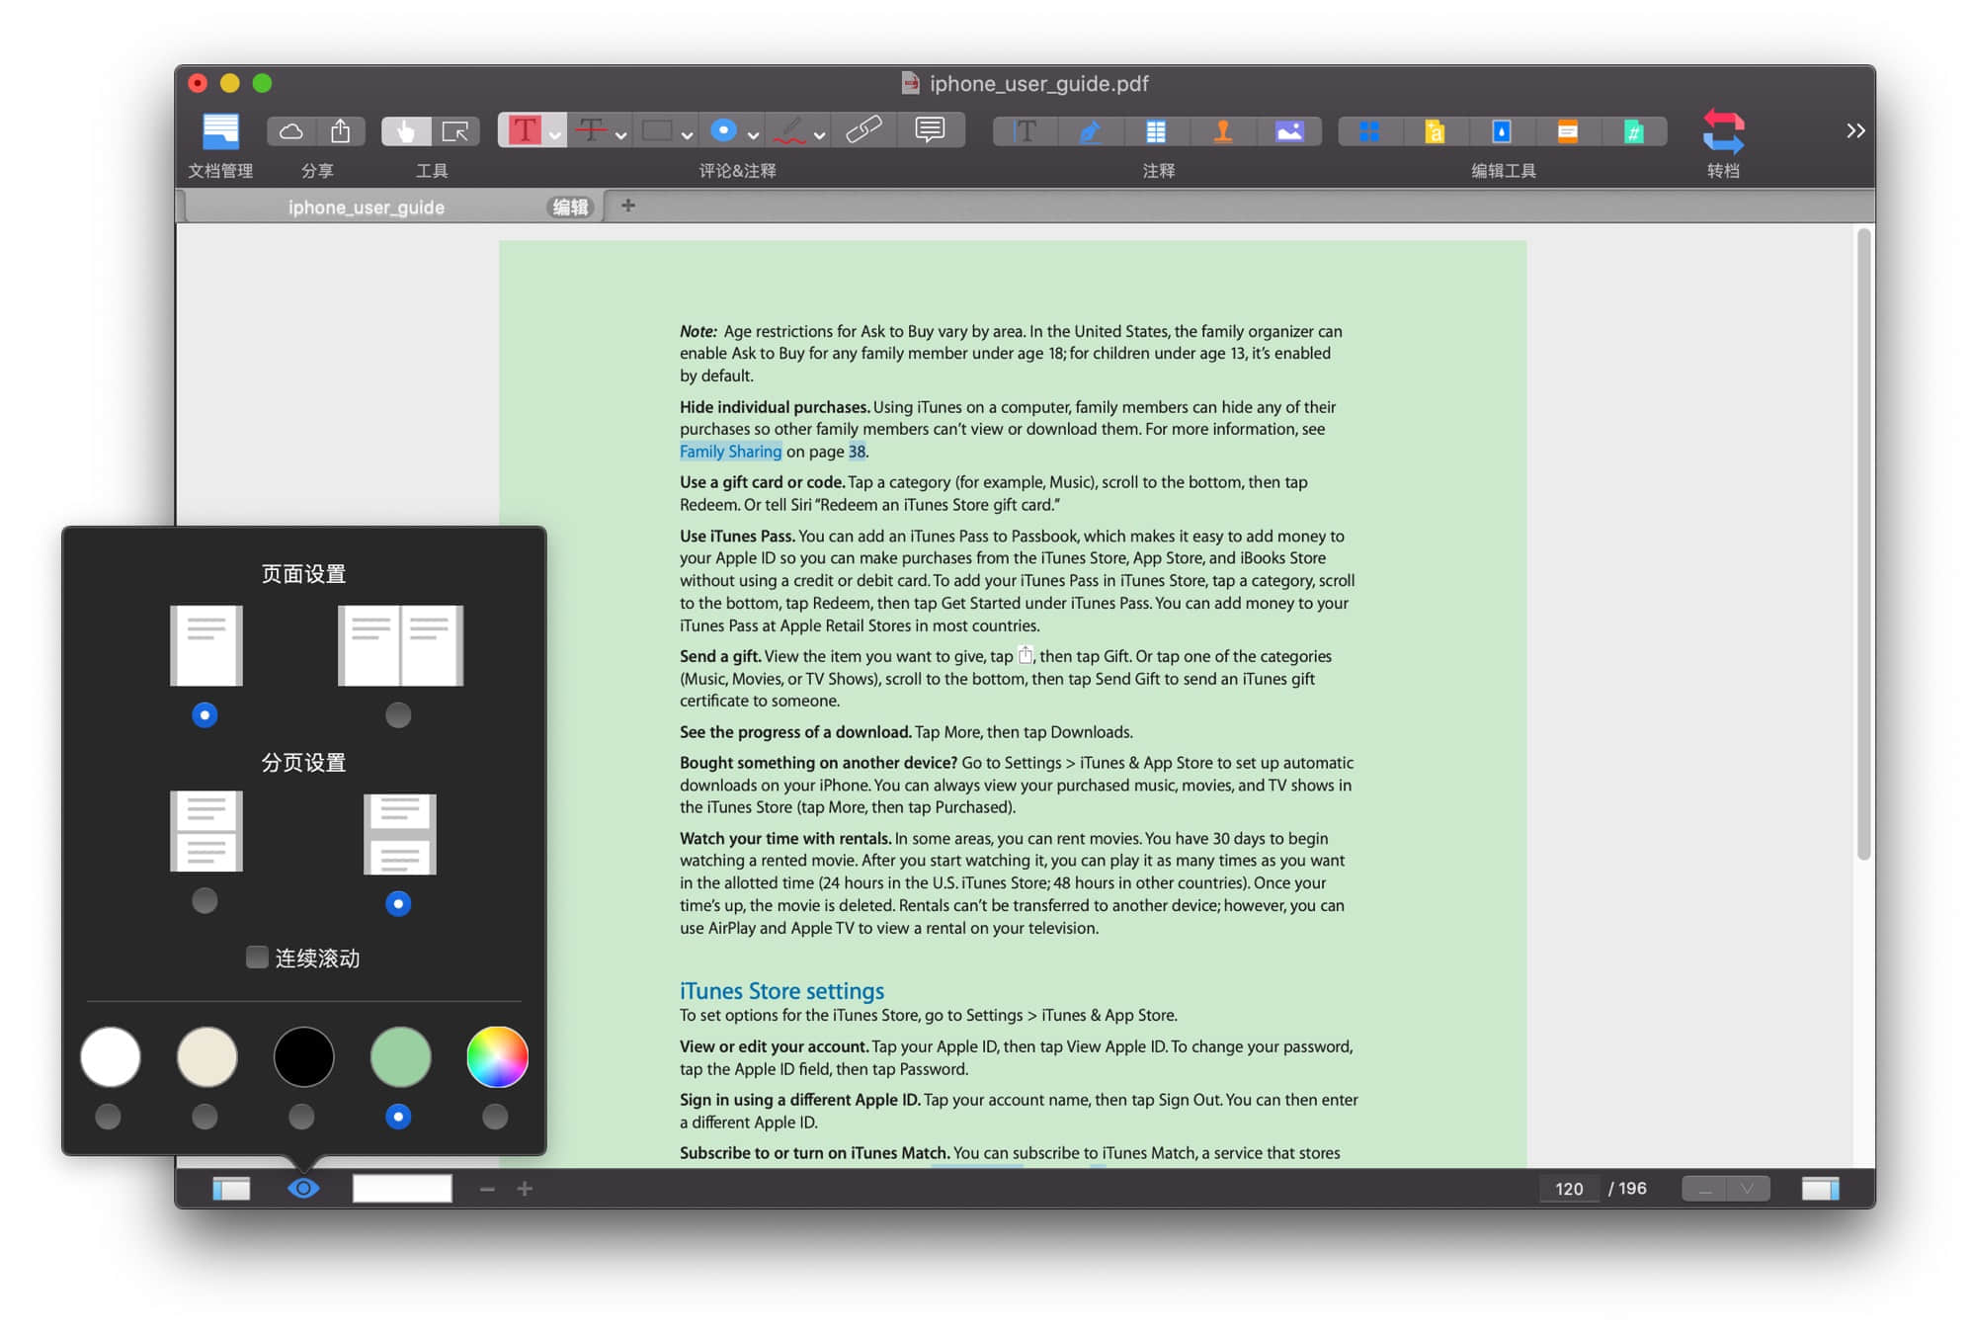Image resolution: width=1970 pixels, height=1332 pixels.
Task: Select the strikethrough text tool
Action: [x=591, y=130]
